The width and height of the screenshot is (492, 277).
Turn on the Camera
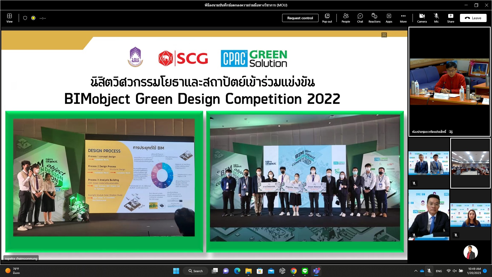click(x=422, y=18)
